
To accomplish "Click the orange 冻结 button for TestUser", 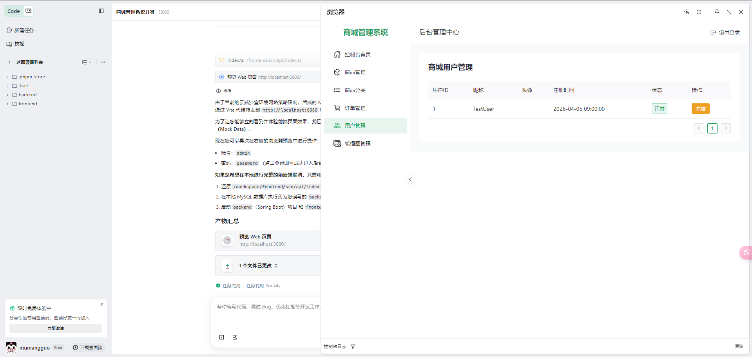I will 700,109.
